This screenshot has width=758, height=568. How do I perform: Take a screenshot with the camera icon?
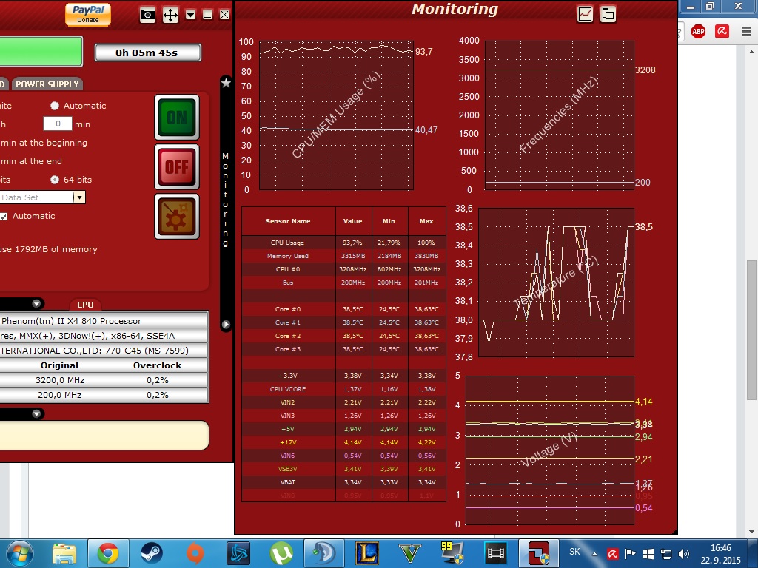147,15
